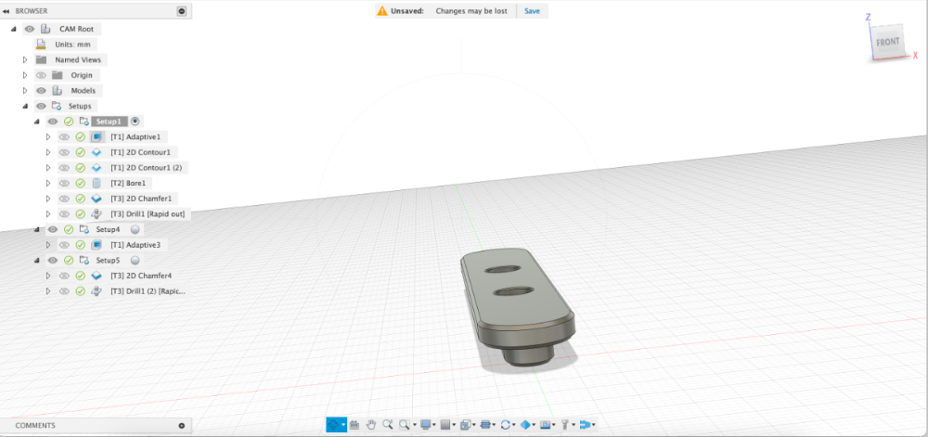
Task: Click the Save link
Action: coord(532,10)
